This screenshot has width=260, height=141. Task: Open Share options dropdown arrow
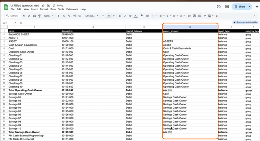[249, 7]
